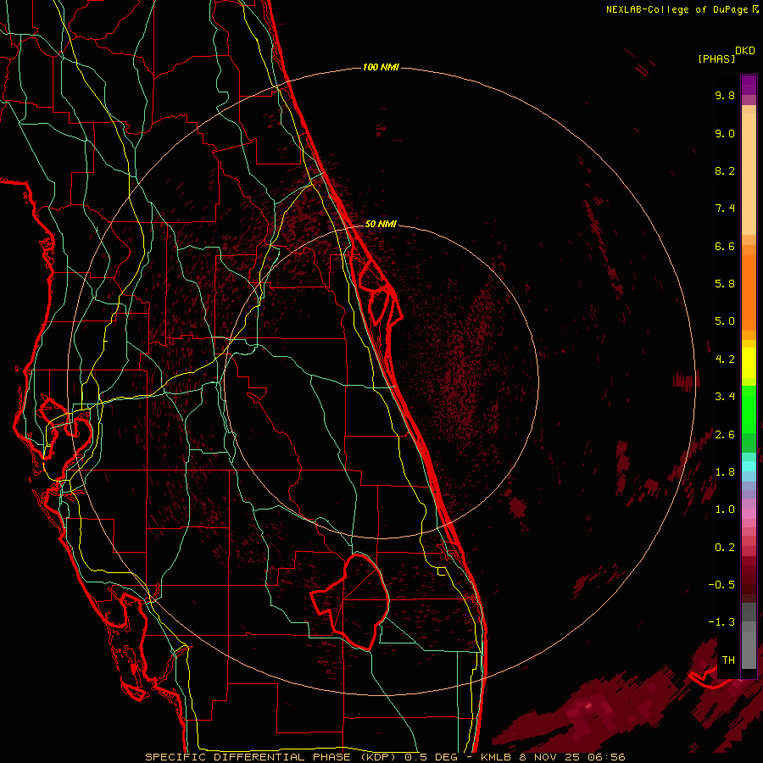Click the 6.6 value on the color scale
This screenshot has height=763, width=763.
(725, 246)
